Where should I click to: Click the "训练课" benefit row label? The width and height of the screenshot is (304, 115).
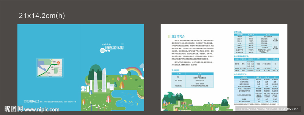pos(244,99)
